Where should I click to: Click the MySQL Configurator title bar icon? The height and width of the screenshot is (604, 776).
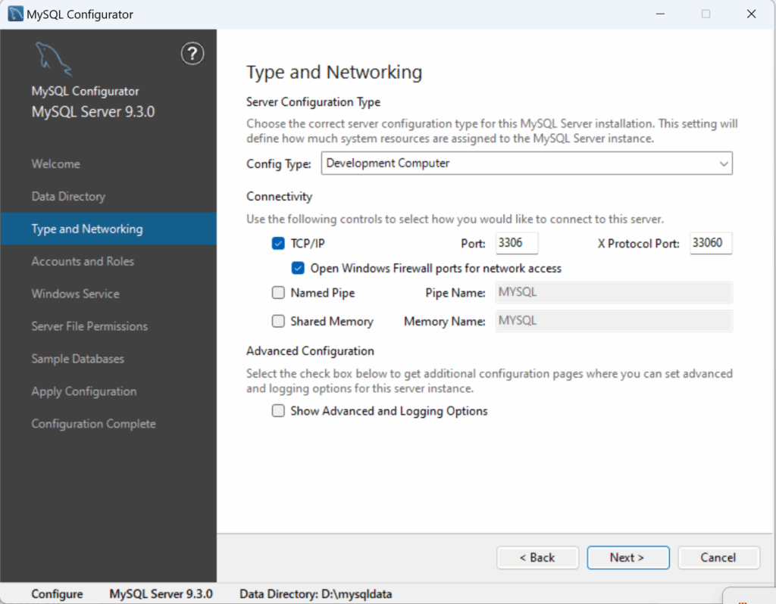coord(14,14)
